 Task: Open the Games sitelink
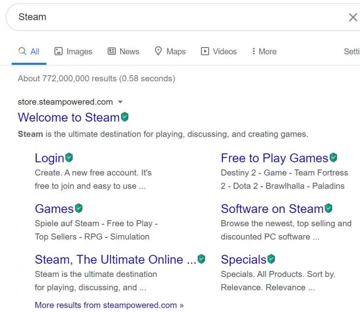pos(54,209)
